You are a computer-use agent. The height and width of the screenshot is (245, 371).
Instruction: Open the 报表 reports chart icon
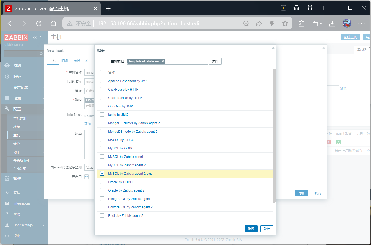pyautogui.click(x=7, y=98)
